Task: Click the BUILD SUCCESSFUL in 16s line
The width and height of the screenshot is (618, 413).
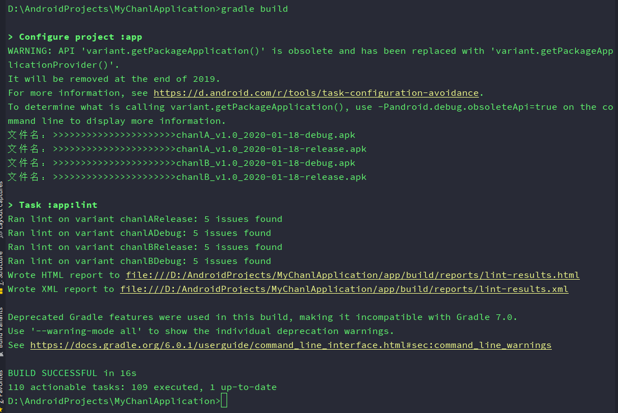Action: (72, 373)
